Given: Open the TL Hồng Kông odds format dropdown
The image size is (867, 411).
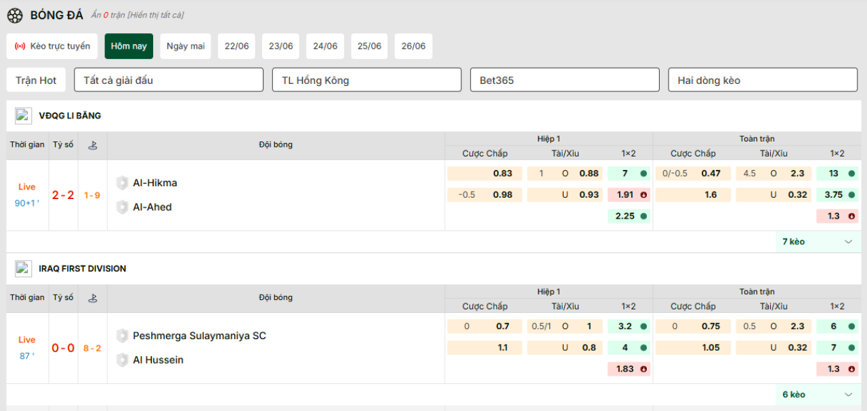Looking at the screenshot, I should [x=366, y=80].
